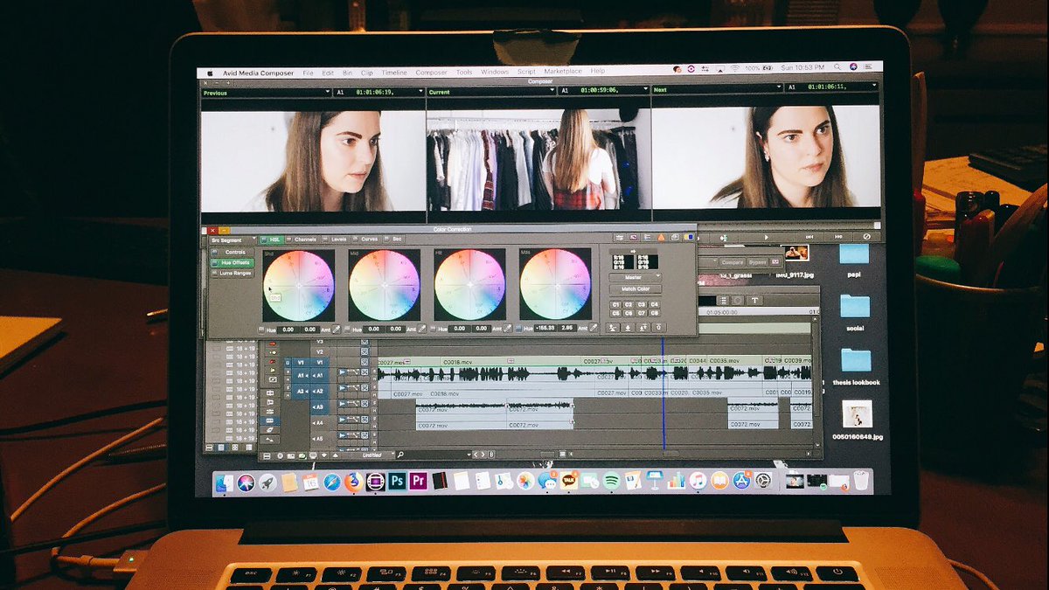Select the C4 color bucket
Viewport: 1049px width, 590px height.
655,304
